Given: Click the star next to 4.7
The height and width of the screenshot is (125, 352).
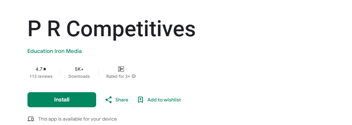Looking at the screenshot, I should point(45,69).
